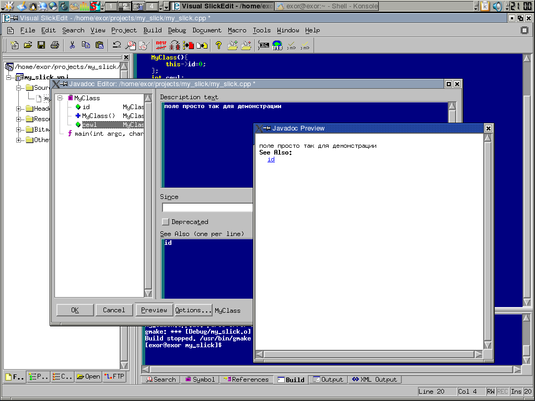Image resolution: width=535 pixels, height=401 pixels.
Task: Click the volume speaker tray icon
Action: [x=497, y=6]
